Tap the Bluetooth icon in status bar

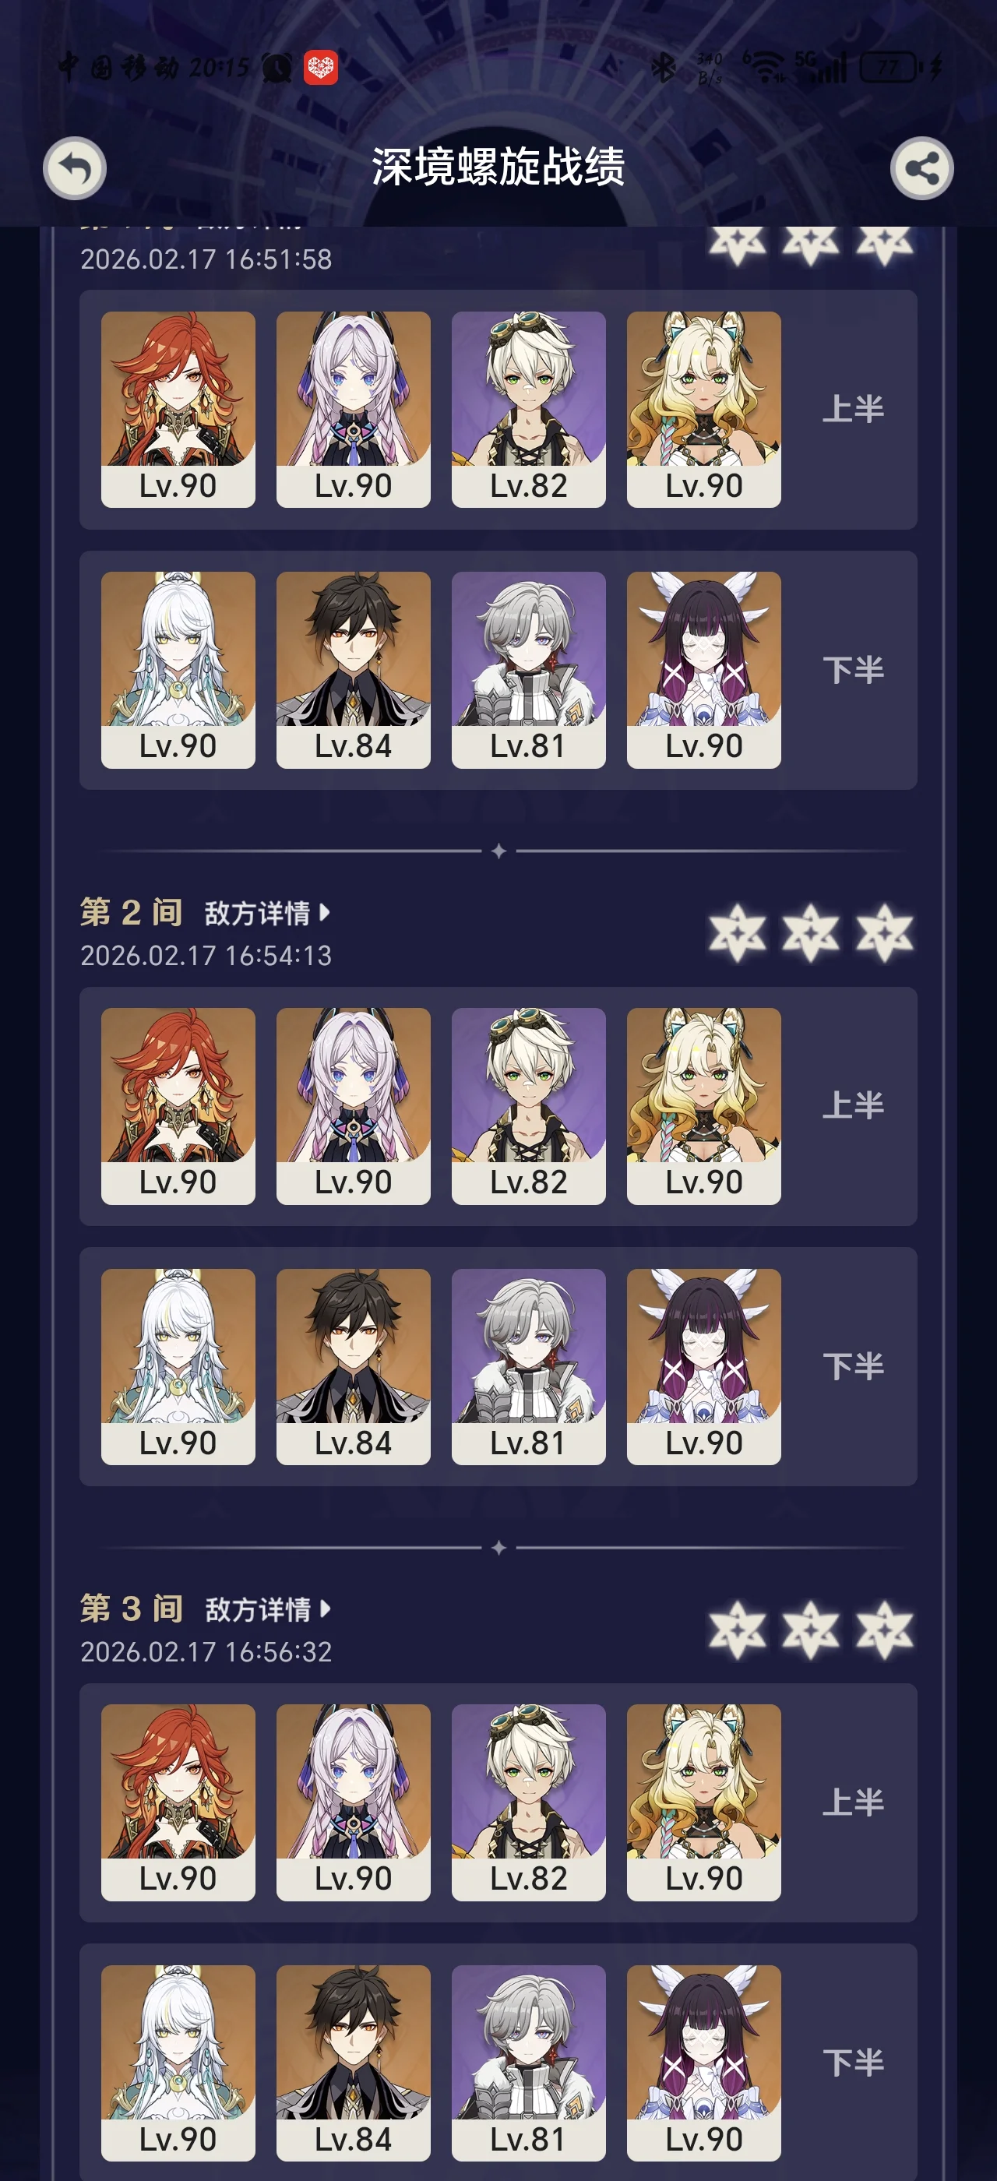click(664, 67)
